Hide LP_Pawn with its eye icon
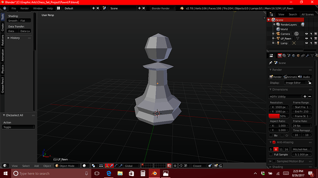This screenshot has width=318, height=178. pos(306,39)
